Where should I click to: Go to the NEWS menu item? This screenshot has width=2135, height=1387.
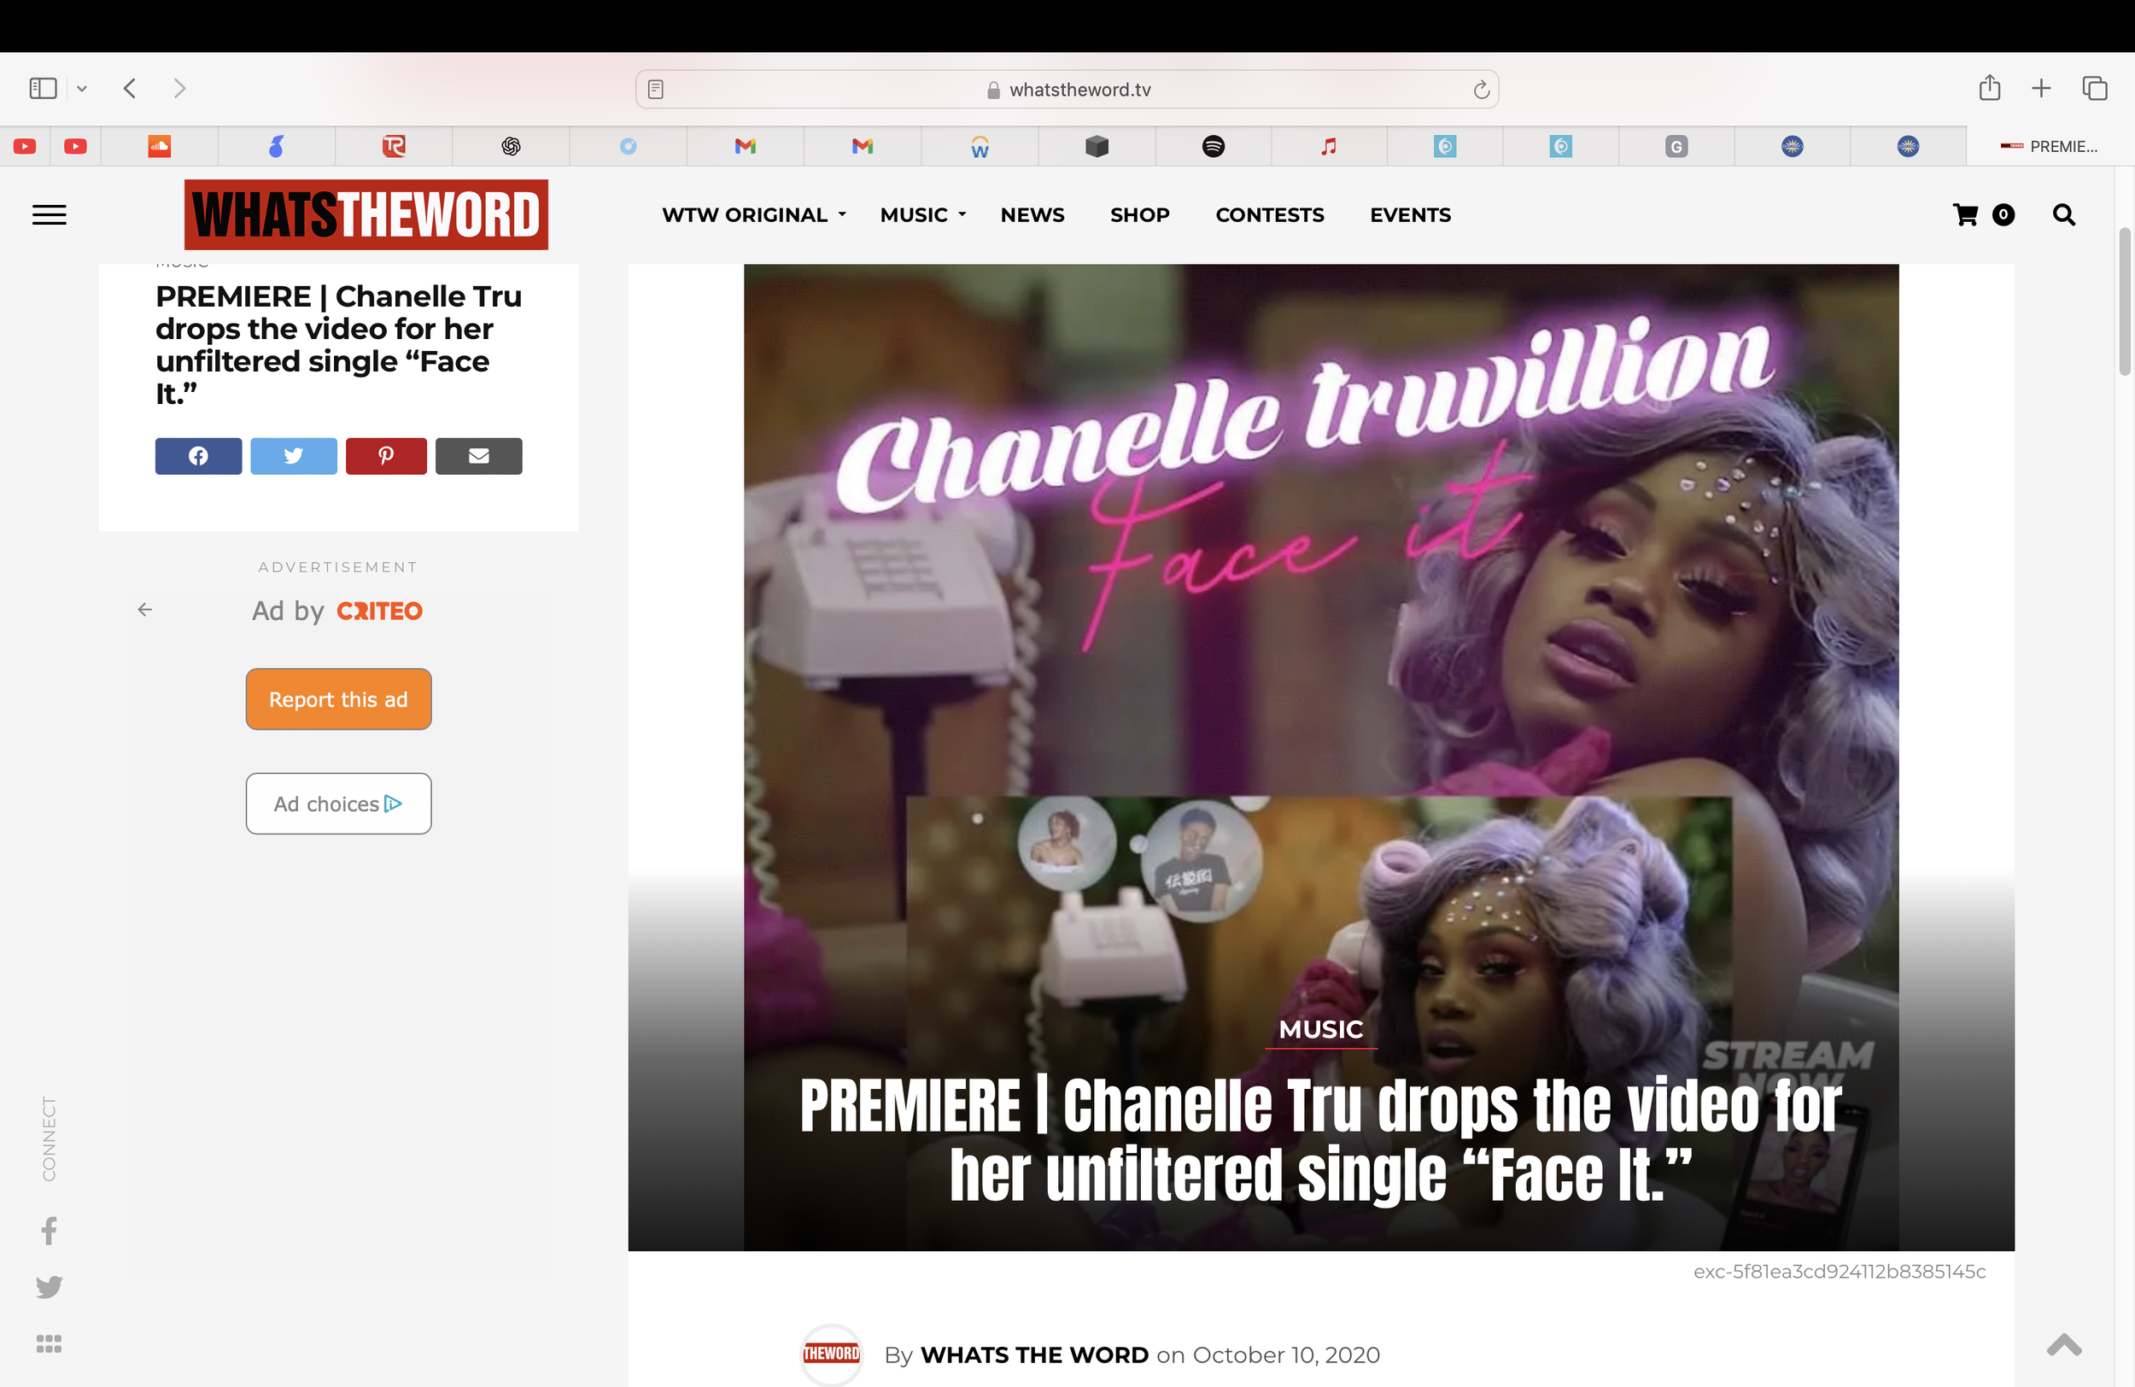pos(1032,215)
